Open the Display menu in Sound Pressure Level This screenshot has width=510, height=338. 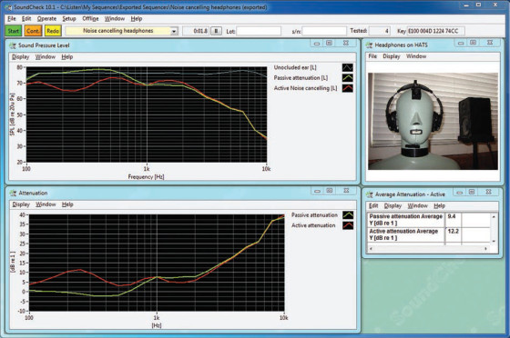pos(20,56)
